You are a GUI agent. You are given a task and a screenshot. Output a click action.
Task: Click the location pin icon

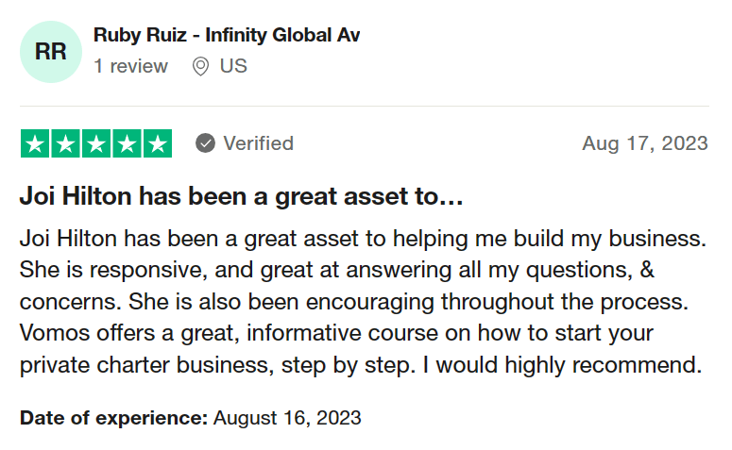tap(200, 67)
